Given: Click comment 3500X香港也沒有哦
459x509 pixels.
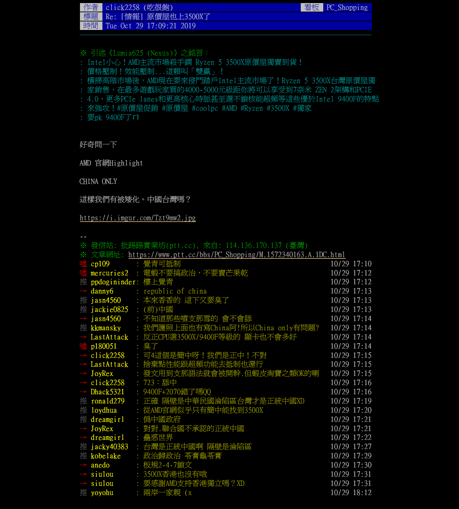Looking at the screenshot, I should (x=175, y=474).
